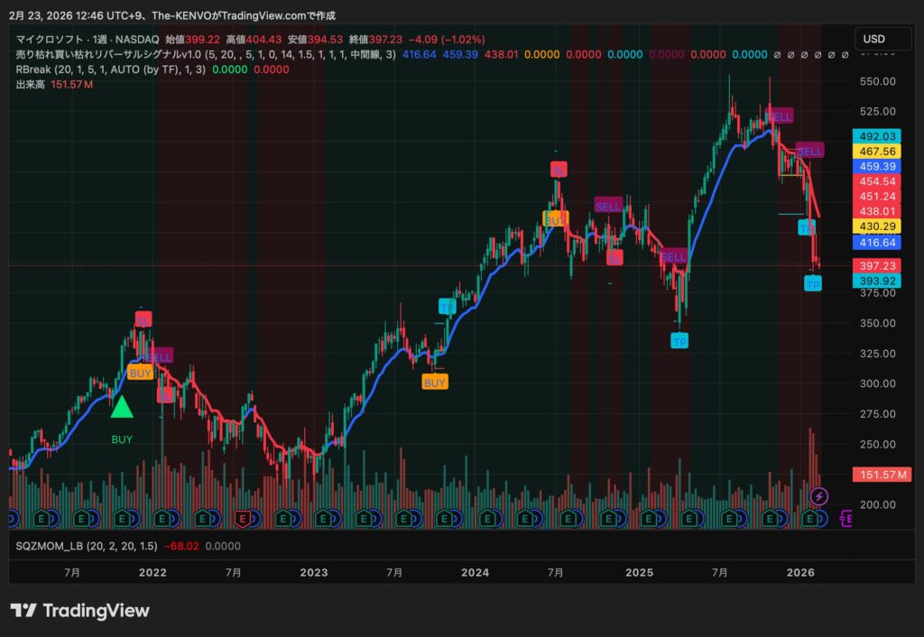Click the yellow 467.56 price label

[877, 152]
